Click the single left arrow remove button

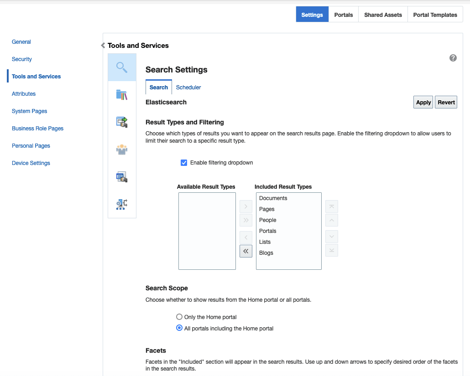[246, 238]
